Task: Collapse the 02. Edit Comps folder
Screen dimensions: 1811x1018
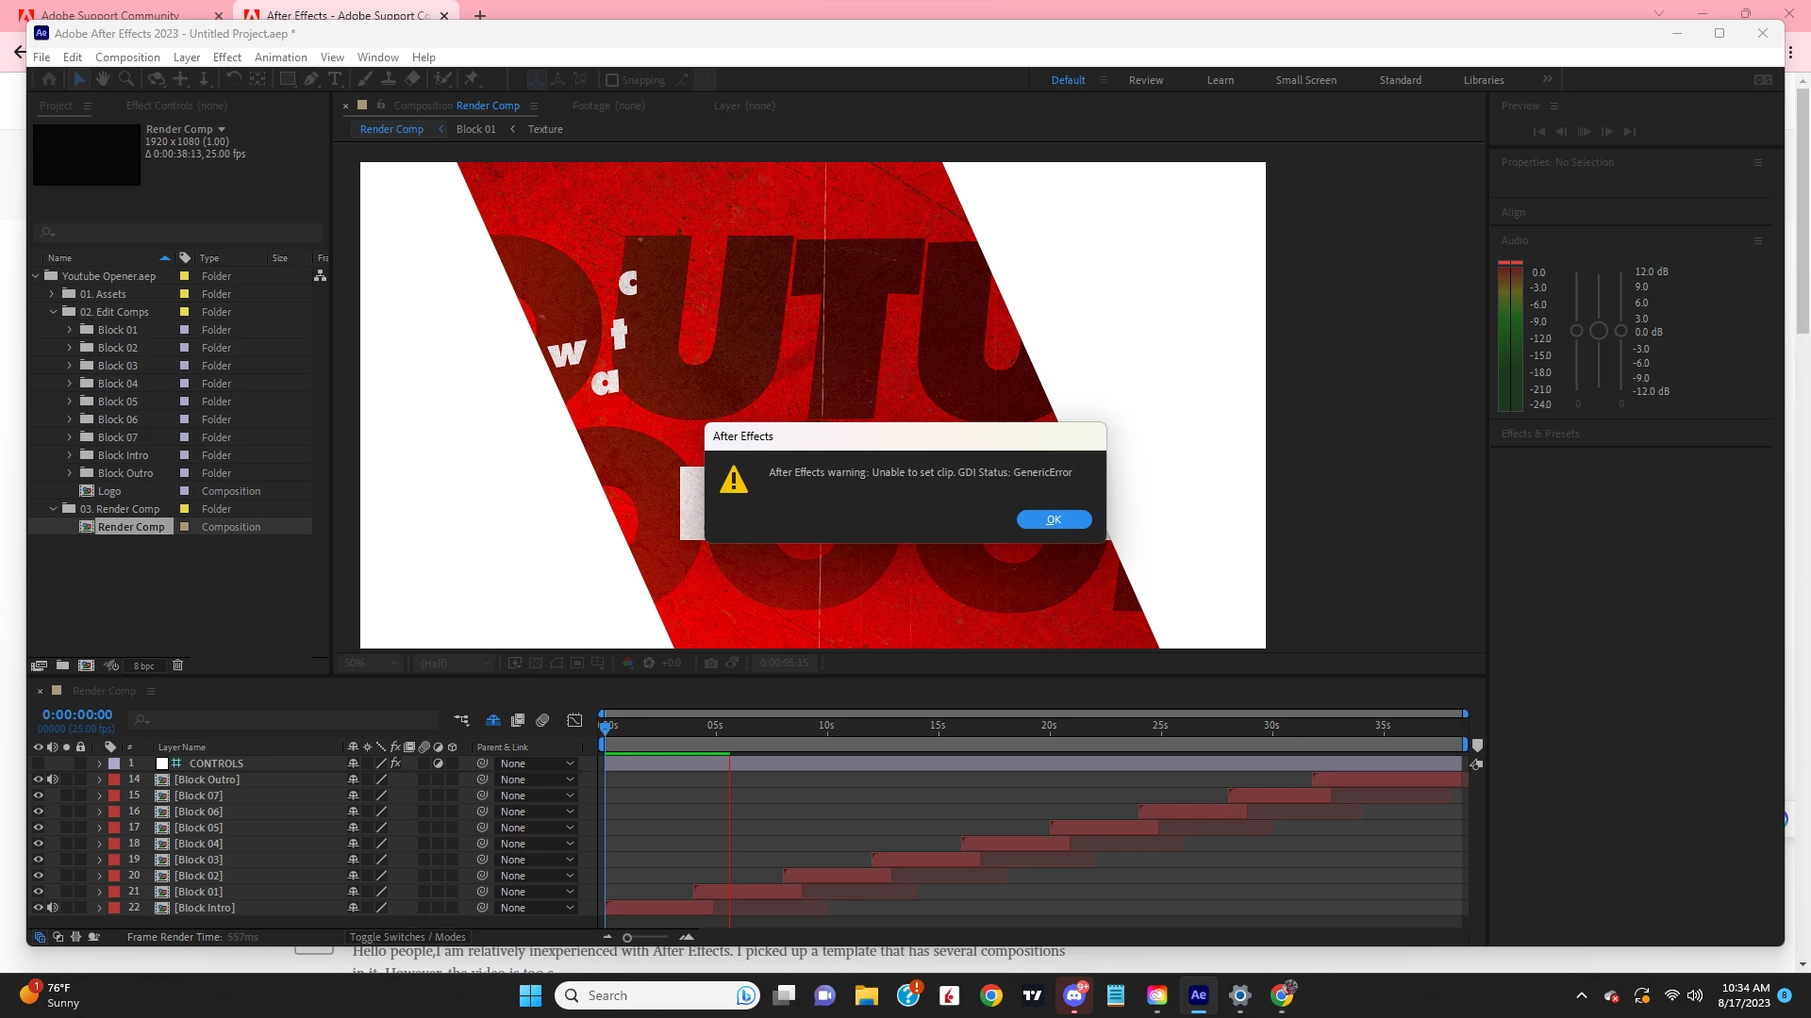Action: click(53, 312)
